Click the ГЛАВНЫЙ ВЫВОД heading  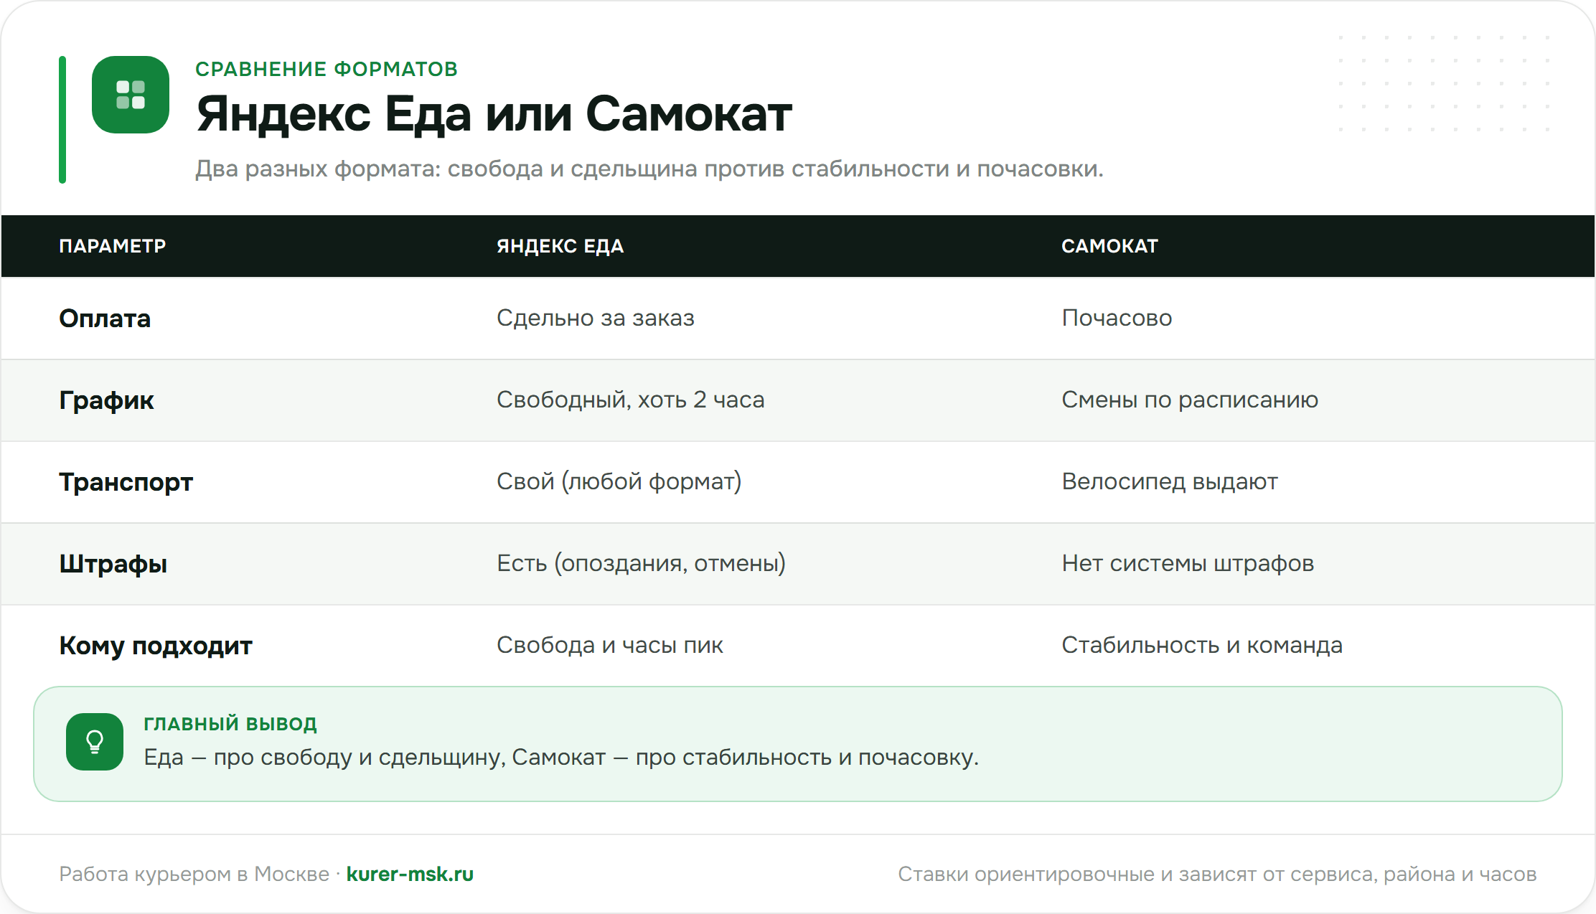click(230, 724)
